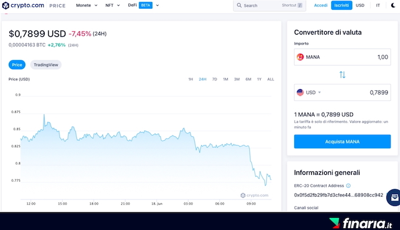Select the Price chart view

click(x=17, y=65)
